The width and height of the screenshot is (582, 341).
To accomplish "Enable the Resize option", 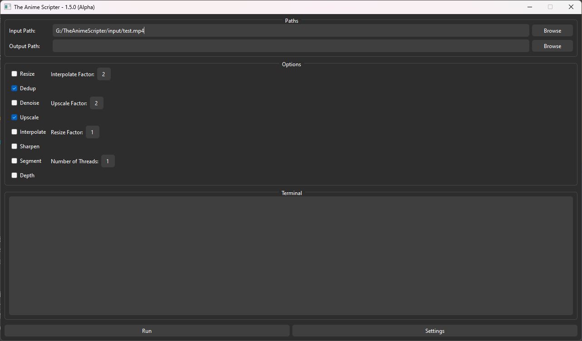I will tap(14, 73).
